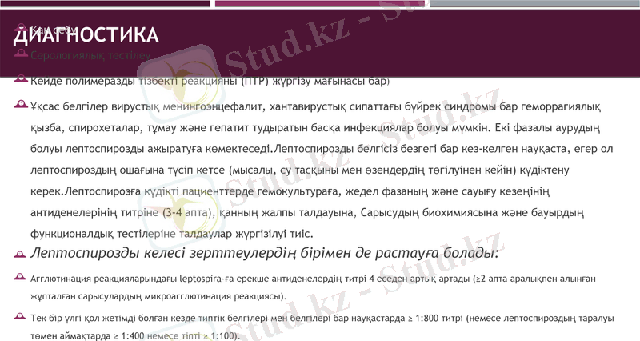Screen dimensions: 640x341
Task: Click the bullet icon beside "Қан себу"
Action: (x=20, y=27)
